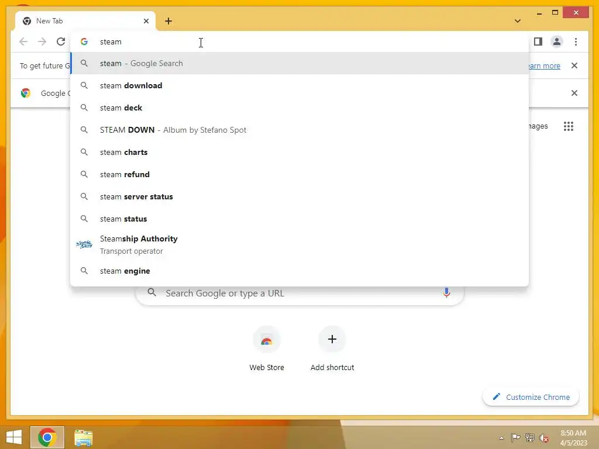Go back using the back arrow
This screenshot has width=599, height=449.
[23, 42]
